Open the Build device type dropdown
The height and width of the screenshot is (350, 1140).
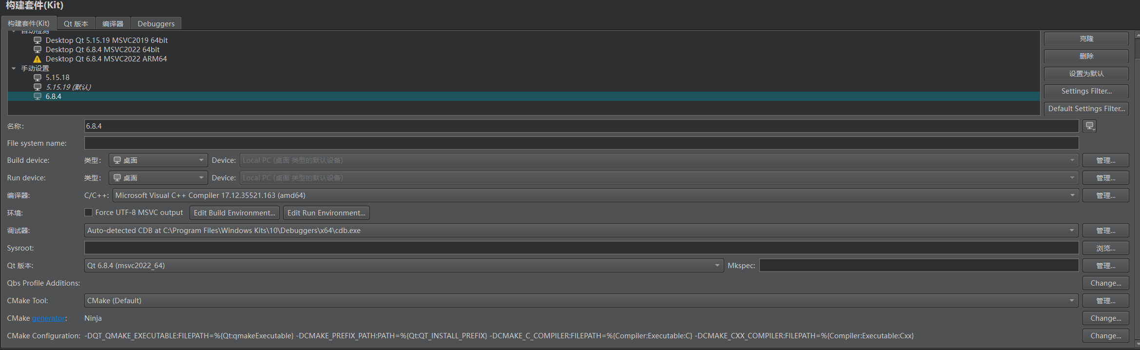click(x=158, y=160)
